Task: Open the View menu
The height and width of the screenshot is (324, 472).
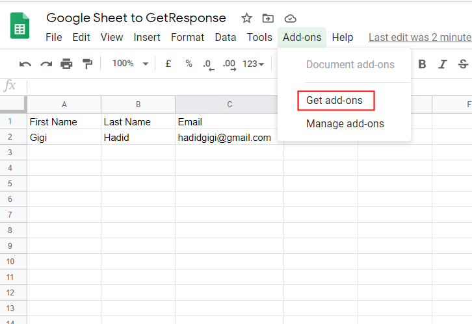Action: tap(112, 37)
